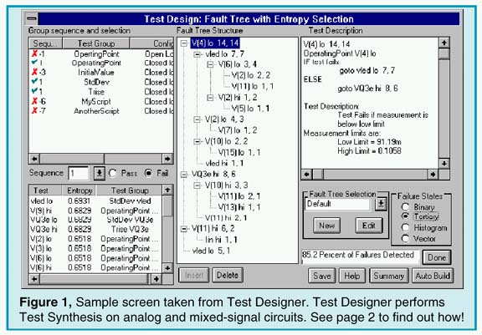Select Binary failure state

coord(406,207)
